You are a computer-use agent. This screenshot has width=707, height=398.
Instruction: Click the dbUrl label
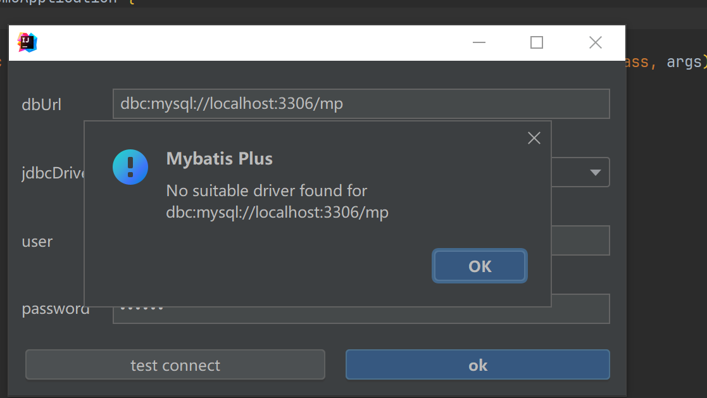tap(41, 105)
